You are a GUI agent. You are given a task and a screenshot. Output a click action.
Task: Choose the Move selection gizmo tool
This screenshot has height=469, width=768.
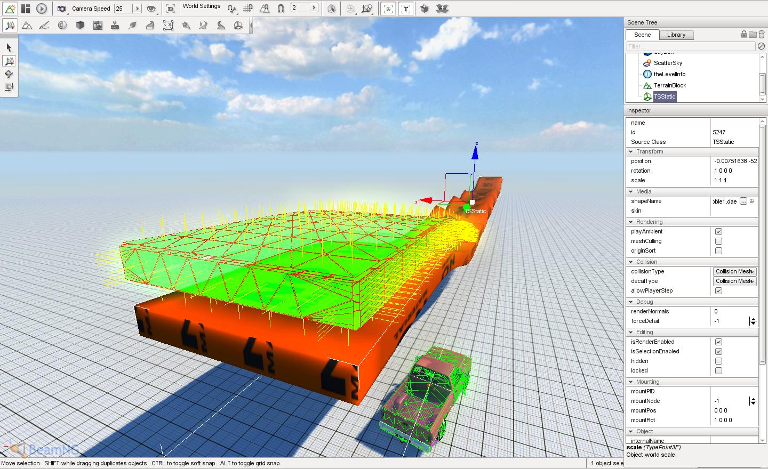[9, 61]
